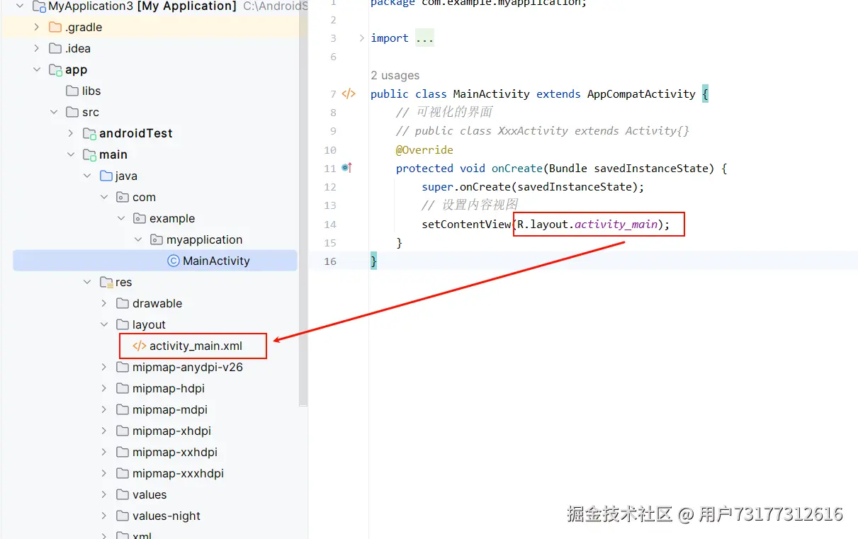The image size is (858, 539).
Task: Collapse the MyApplication3 project root
Action: click(x=20, y=6)
